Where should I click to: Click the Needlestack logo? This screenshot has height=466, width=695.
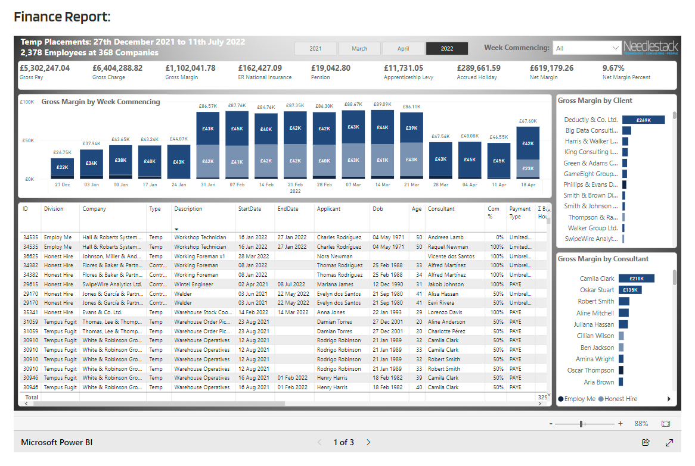650,48
